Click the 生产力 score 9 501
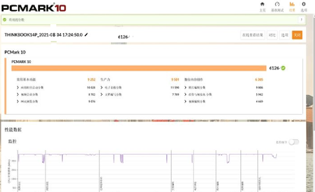Screen dimensions: 315x192 [x=175, y=79]
